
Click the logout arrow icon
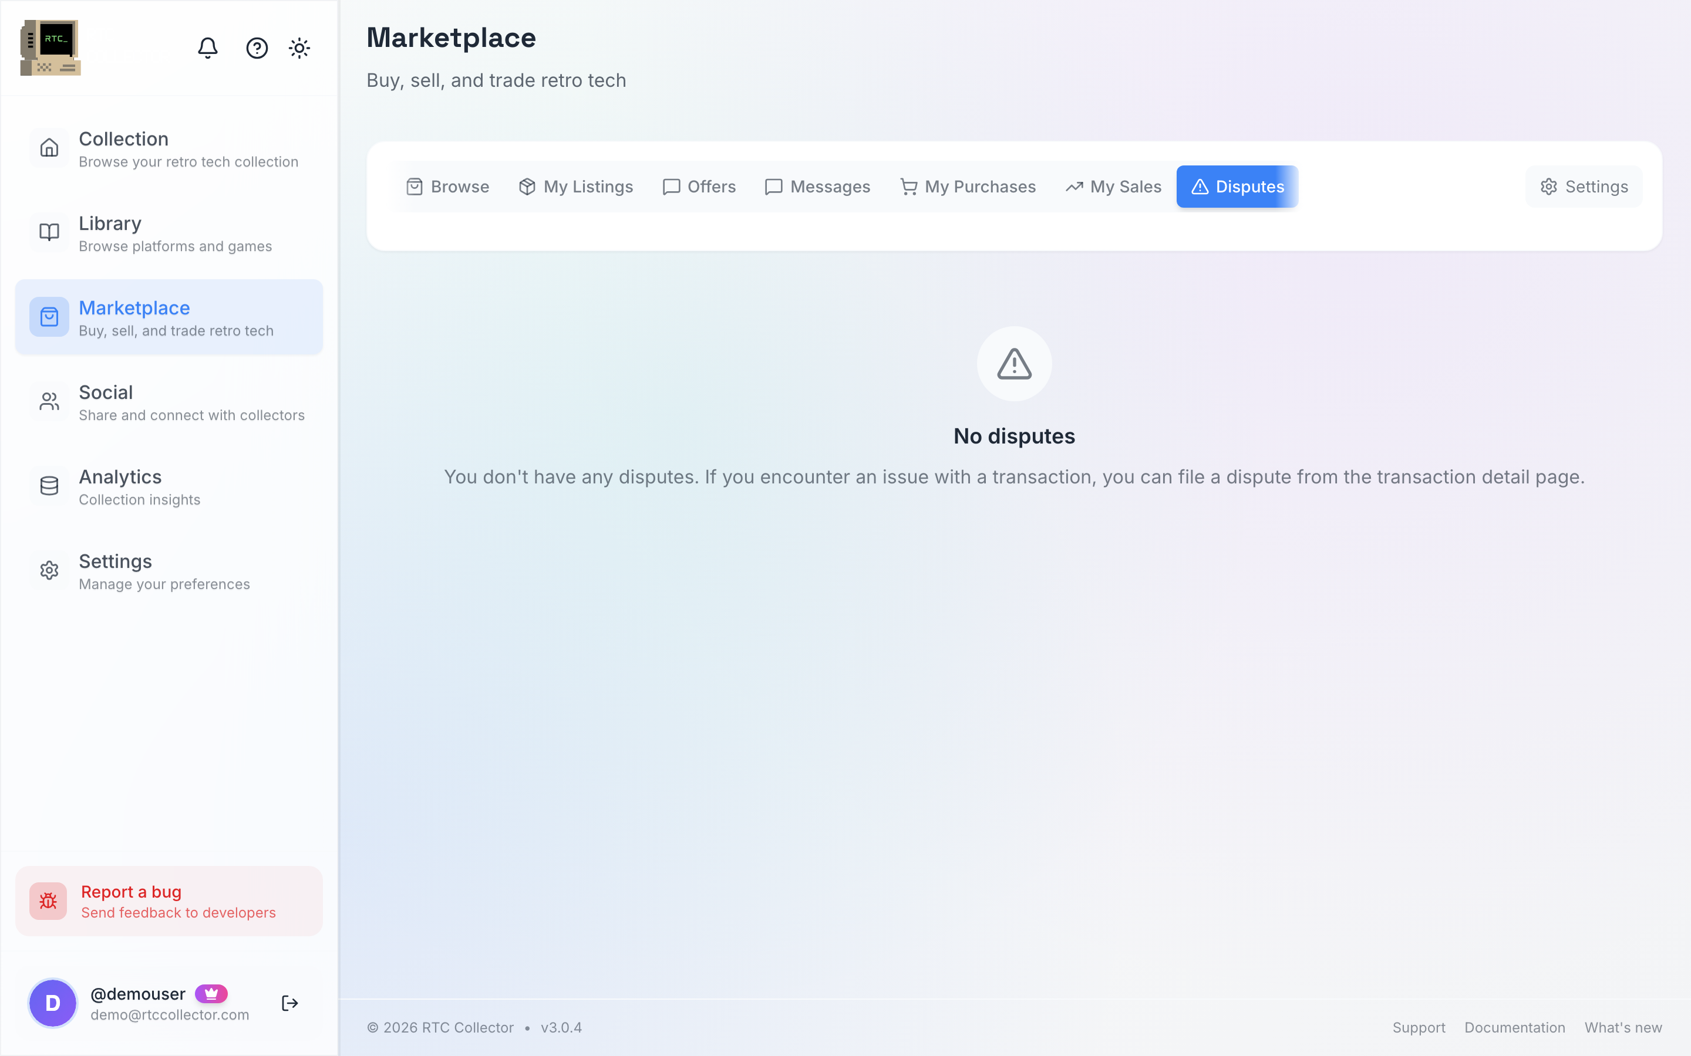[x=289, y=1003]
